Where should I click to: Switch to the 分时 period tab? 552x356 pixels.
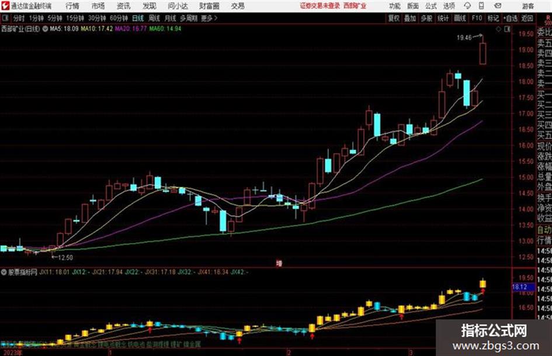19,18
